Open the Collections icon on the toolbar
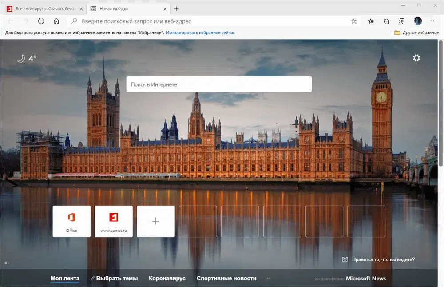This screenshot has width=444, height=287. [x=386, y=21]
